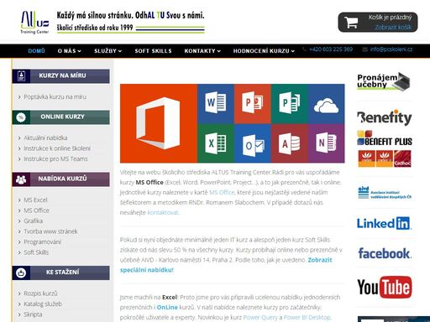Open the Pronájem učebny laptop banner
The width and height of the screenshot is (430, 322).
384,81
